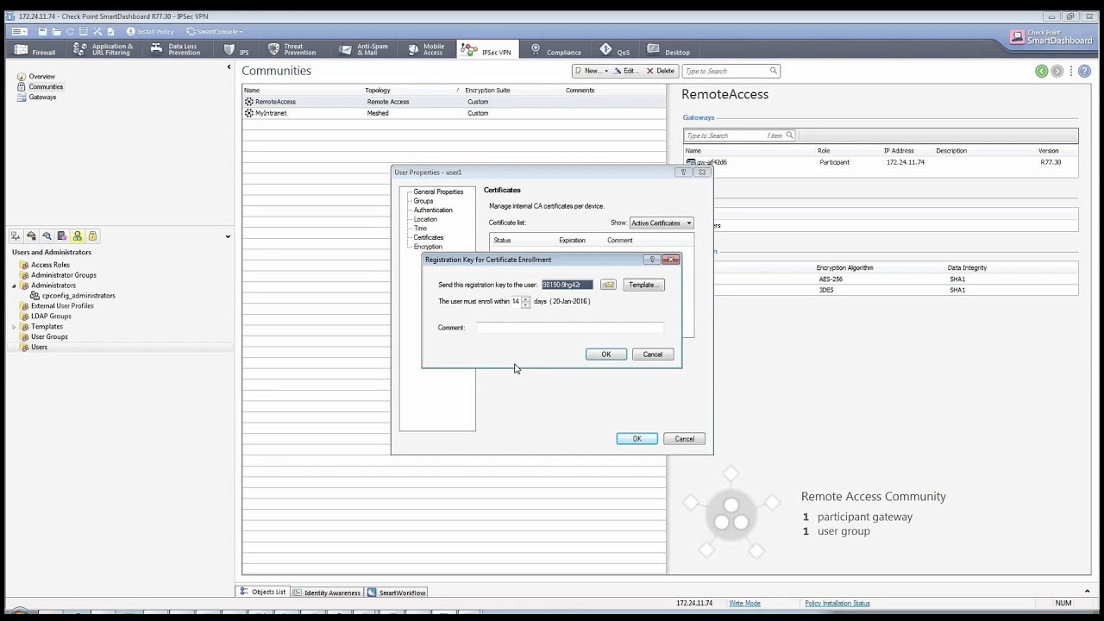Cancel the Registration Key for Certificate Enrollment dialog
The width and height of the screenshot is (1104, 621).
coord(653,354)
